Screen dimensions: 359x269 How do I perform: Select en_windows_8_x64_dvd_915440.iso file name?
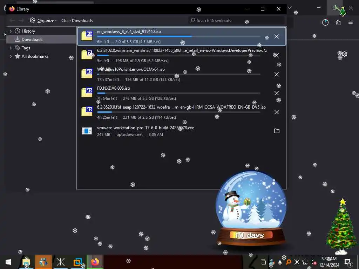click(x=129, y=31)
